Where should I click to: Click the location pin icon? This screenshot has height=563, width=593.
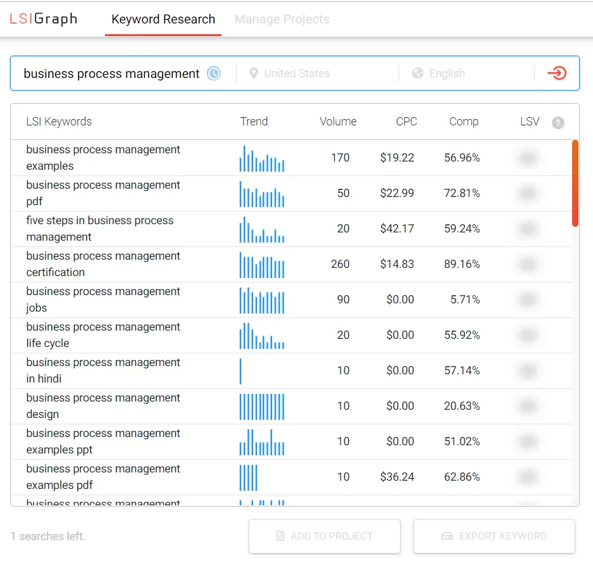[x=254, y=73]
